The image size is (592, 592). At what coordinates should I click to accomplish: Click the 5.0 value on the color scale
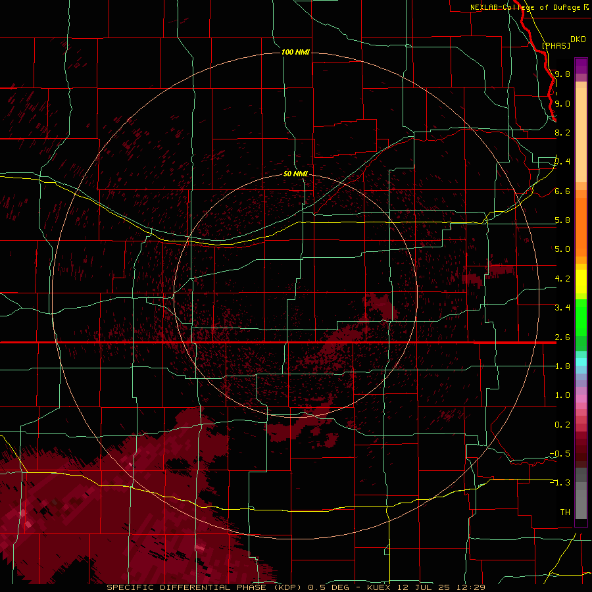(562, 249)
